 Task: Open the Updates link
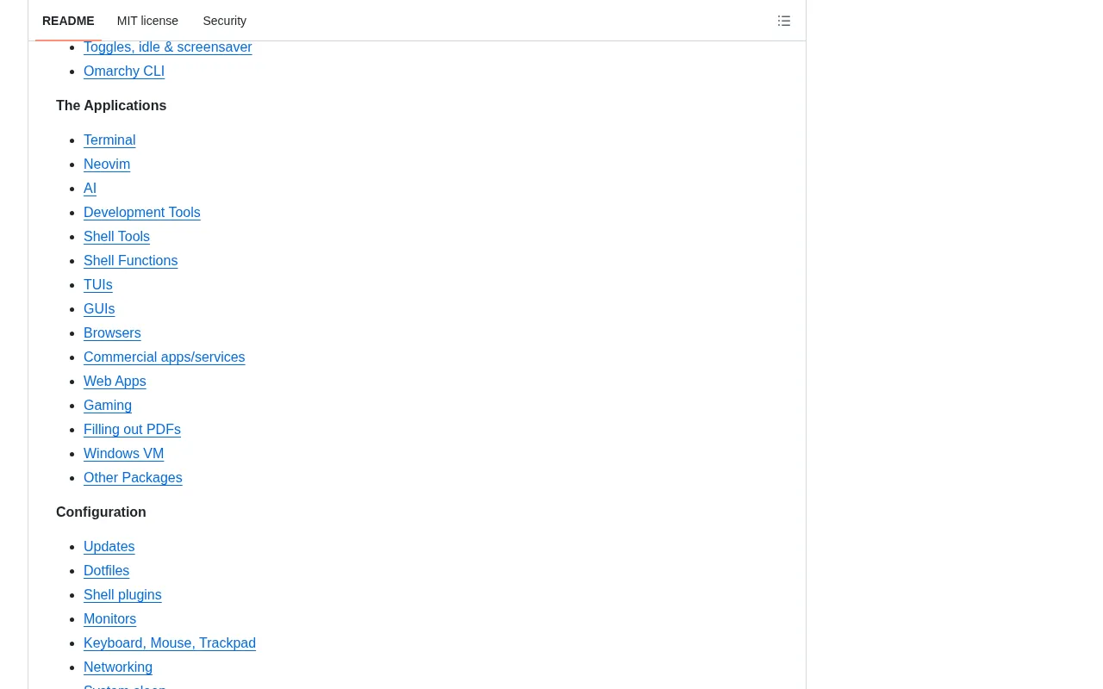tap(109, 547)
